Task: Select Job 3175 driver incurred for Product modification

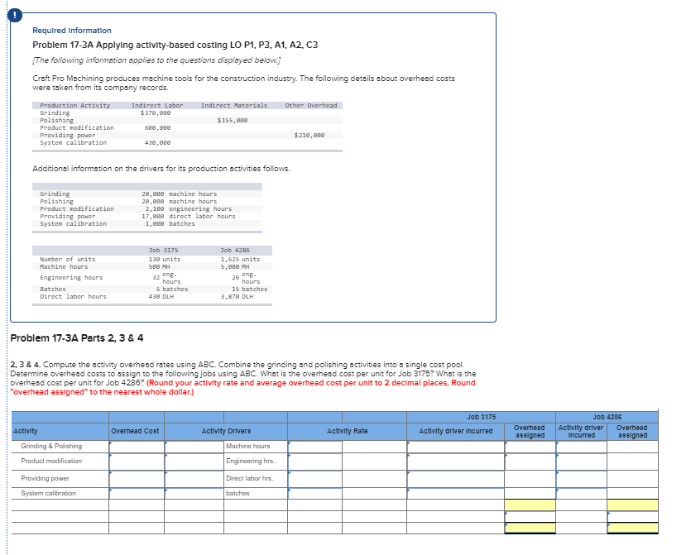Action: coord(456,462)
